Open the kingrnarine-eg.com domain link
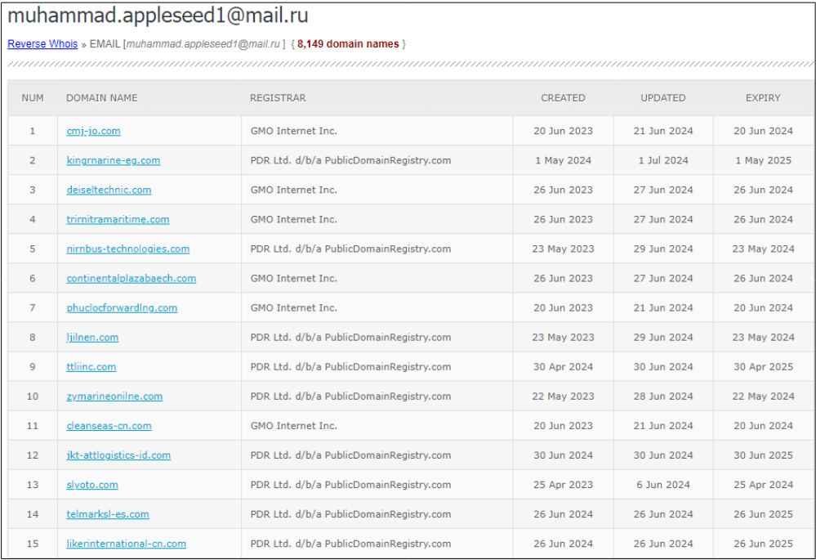The height and width of the screenshot is (560, 816). (x=114, y=160)
